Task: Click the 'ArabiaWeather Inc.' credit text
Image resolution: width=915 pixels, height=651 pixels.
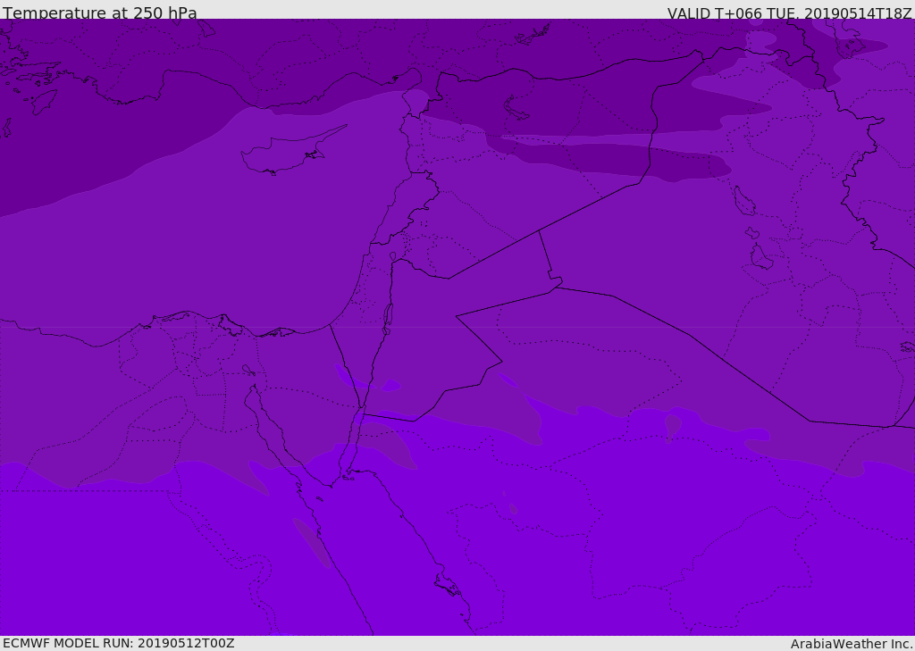Action: (x=852, y=644)
